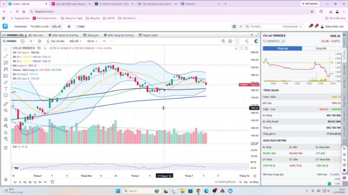
Task: Click the share chart icon
Action: pos(246,41)
